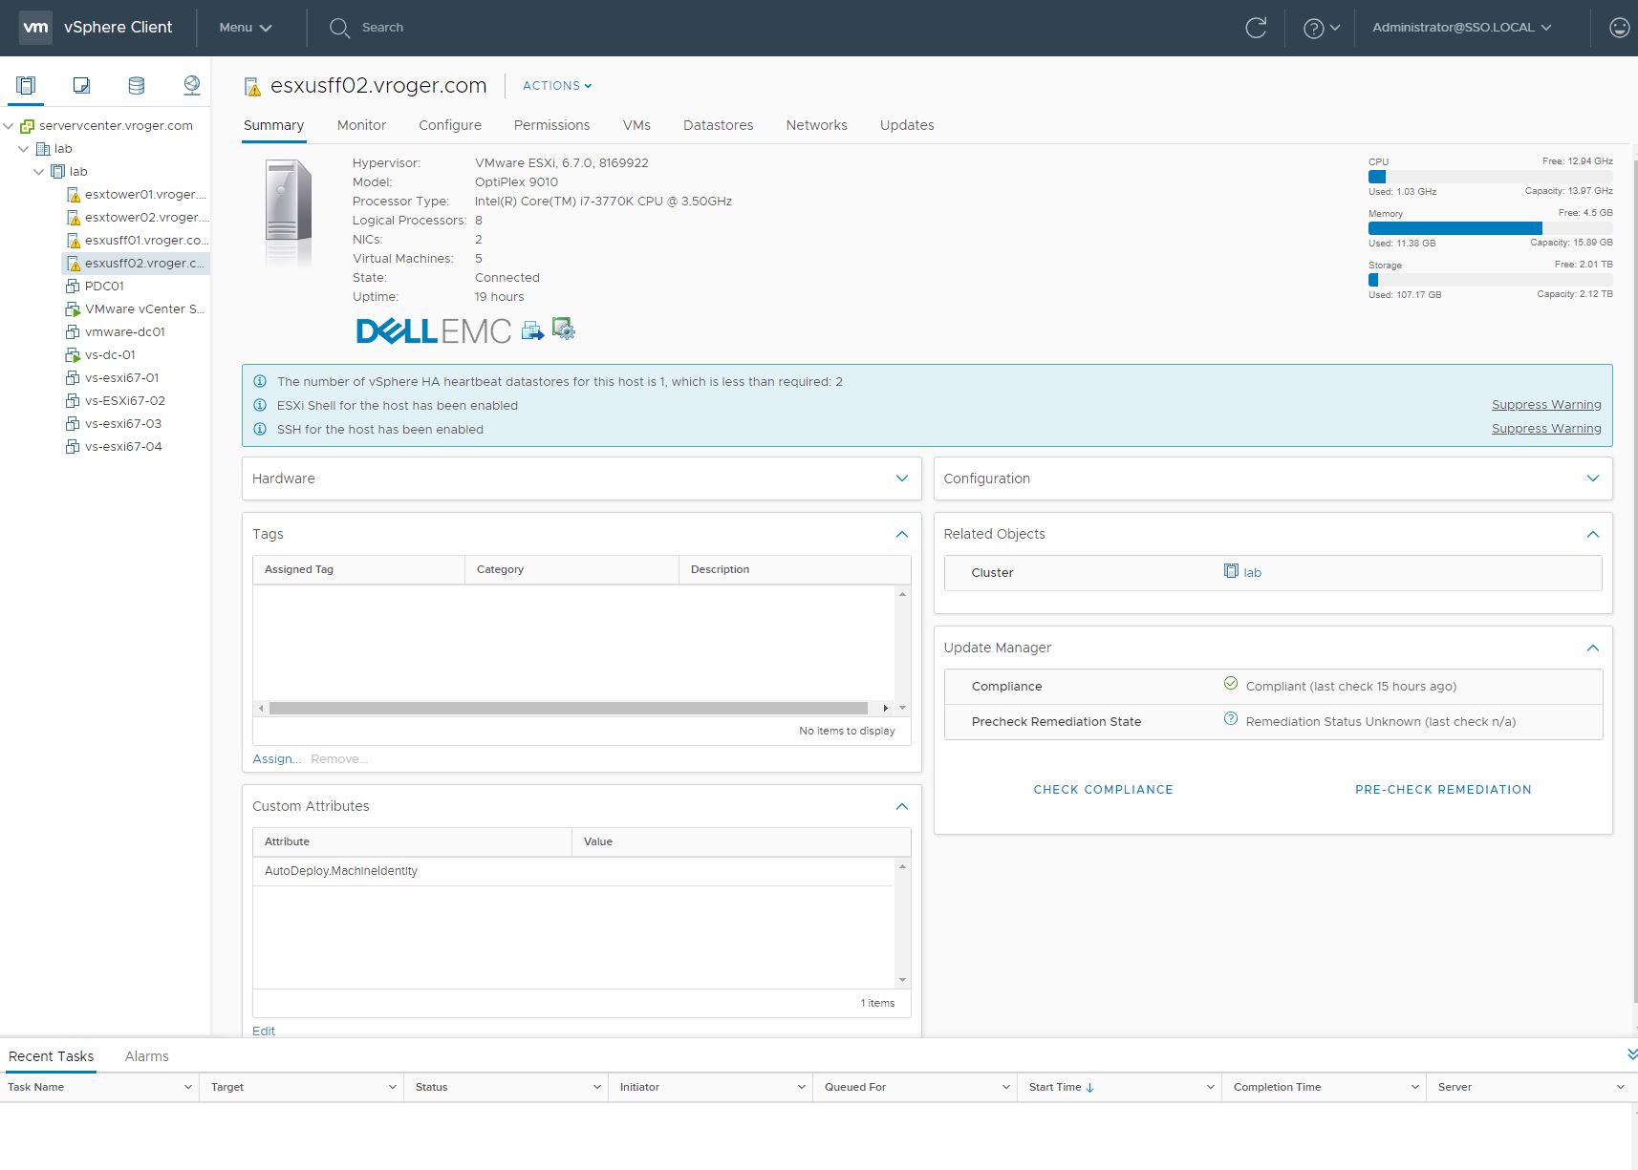1638x1170 pixels.
Task: Switch to the Networks tab
Action: [x=816, y=125]
